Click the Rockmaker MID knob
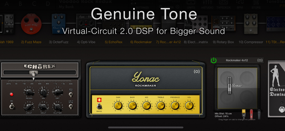Image resolution: width=285 pixels, height=131 pixels. pos(146,105)
